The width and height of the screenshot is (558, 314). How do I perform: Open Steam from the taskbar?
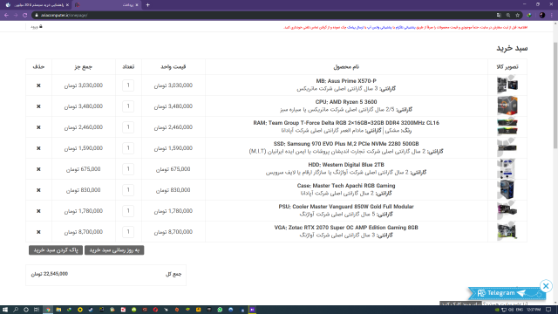tap(91, 310)
